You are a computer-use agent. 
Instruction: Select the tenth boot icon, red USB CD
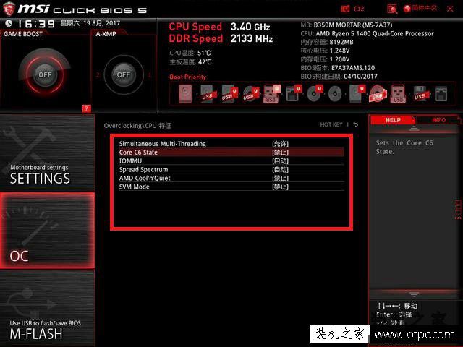point(378,94)
